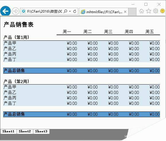Click the smiley feedback icon
The width and height of the screenshot is (166, 141).
[163, 11]
